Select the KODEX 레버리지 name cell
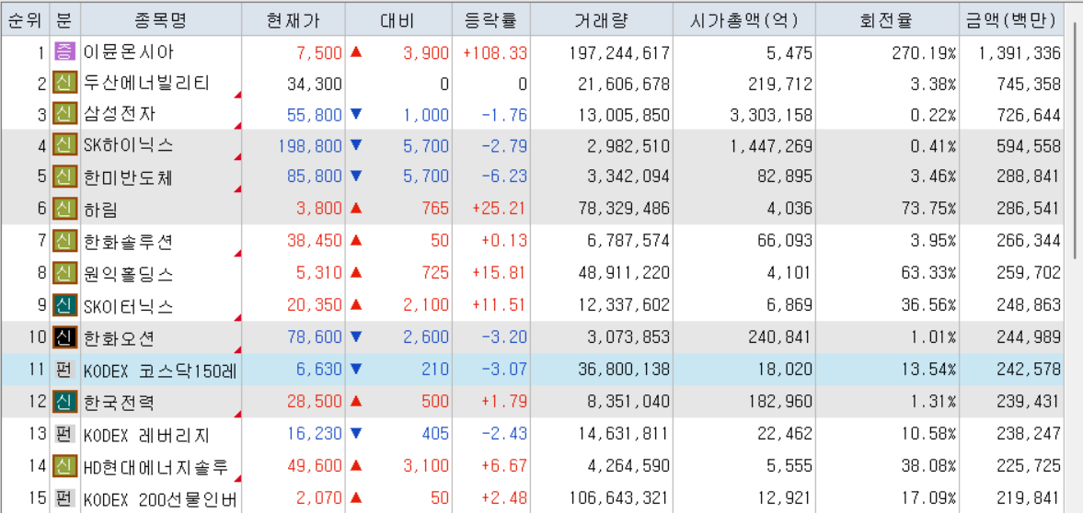Viewport: 1083px width, 513px height. 146,436
